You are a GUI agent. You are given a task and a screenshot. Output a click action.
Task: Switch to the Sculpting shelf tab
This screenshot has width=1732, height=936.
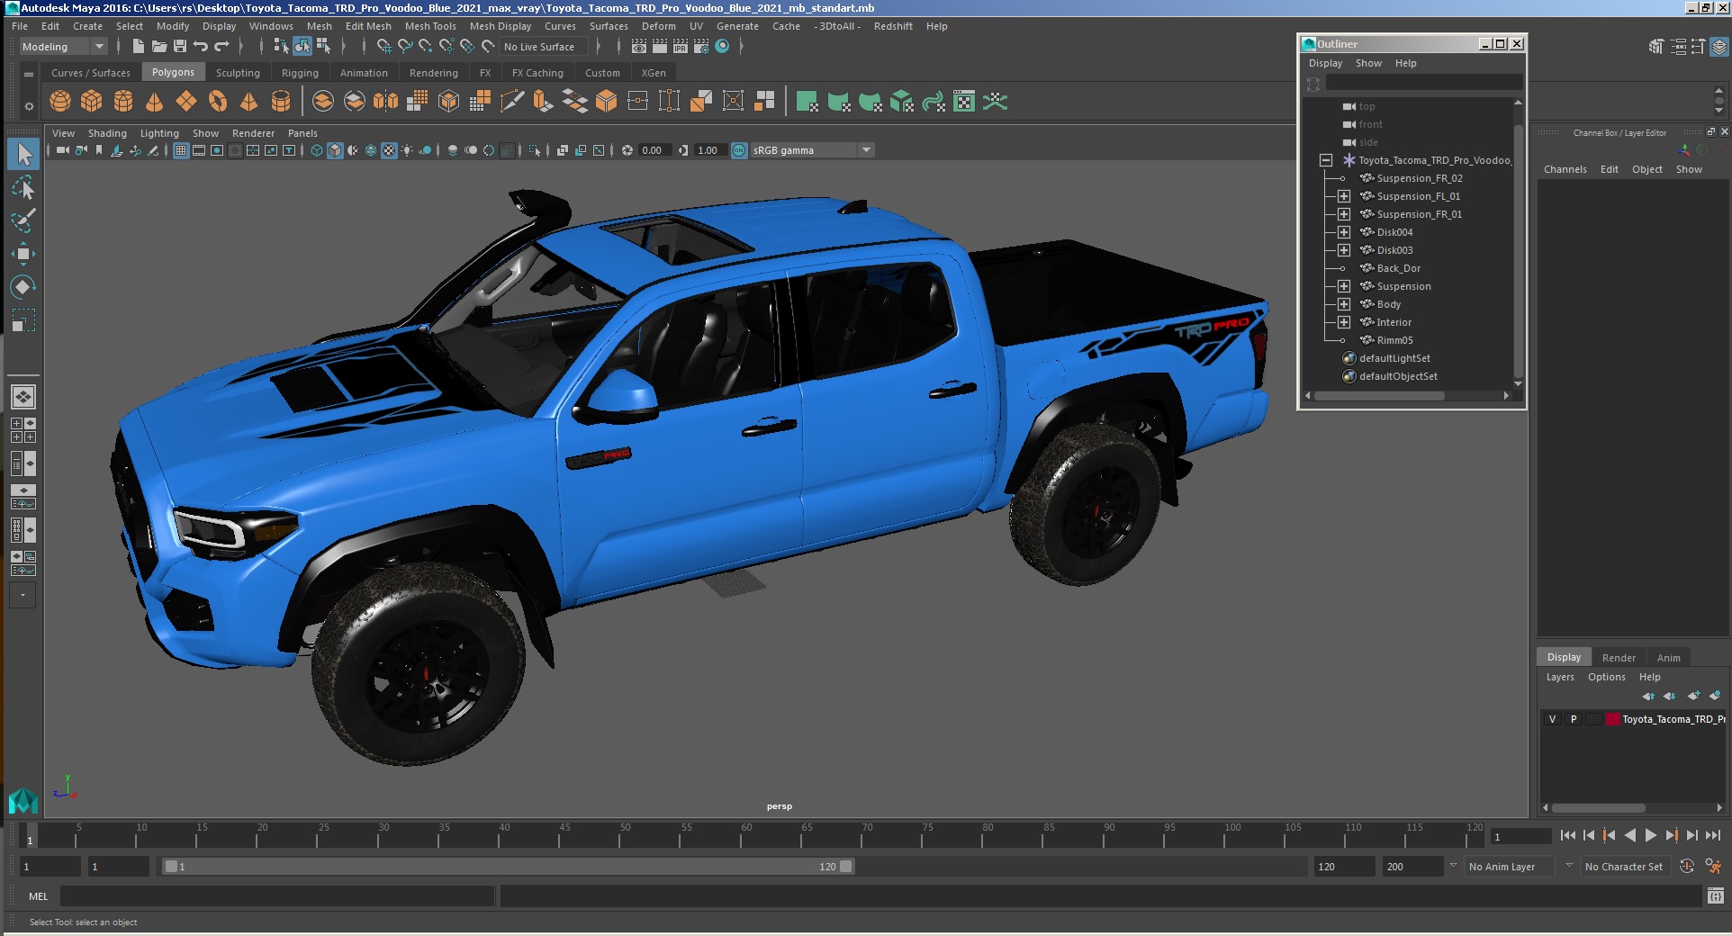pyautogui.click(x=238, y=73)
